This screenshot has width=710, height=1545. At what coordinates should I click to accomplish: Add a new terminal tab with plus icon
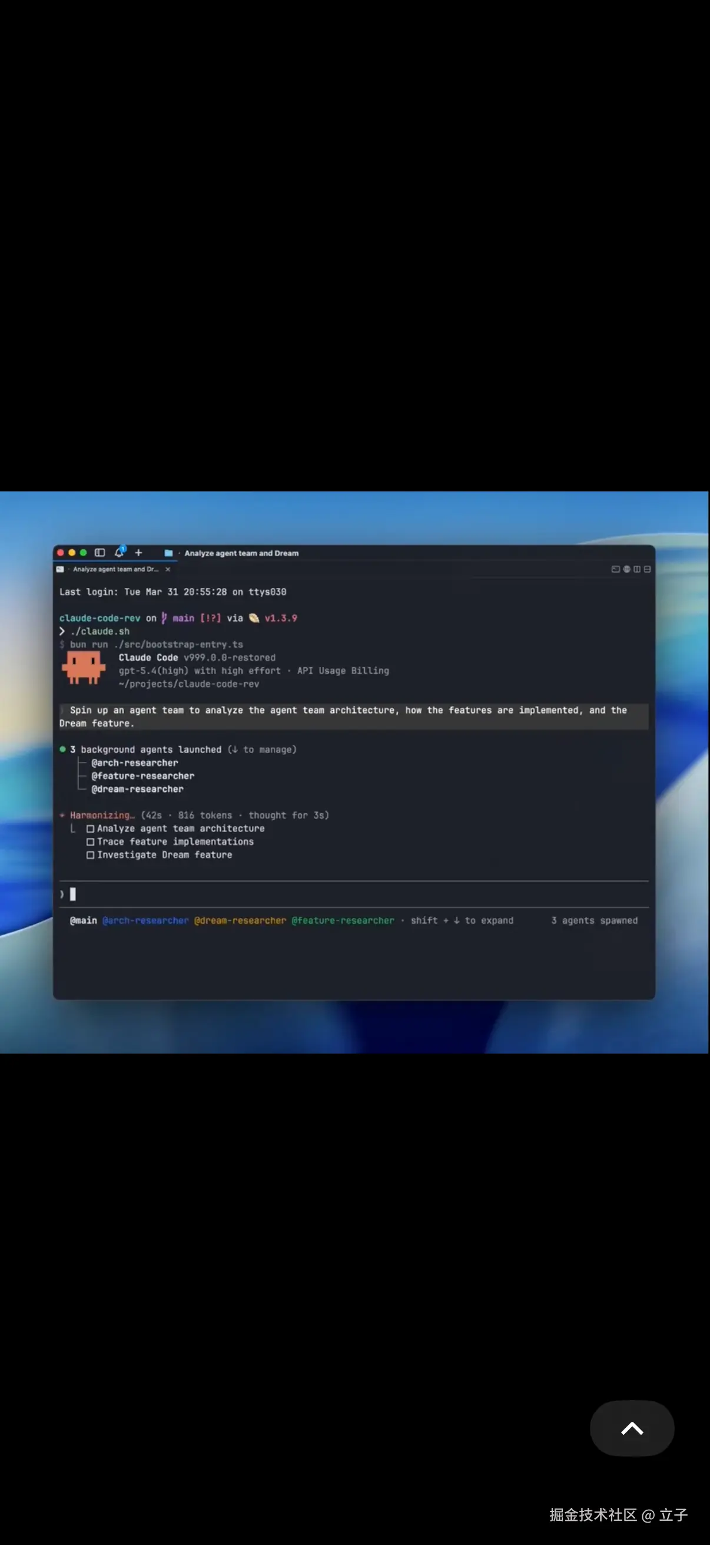pyautogui.click(x=138, y=552)
